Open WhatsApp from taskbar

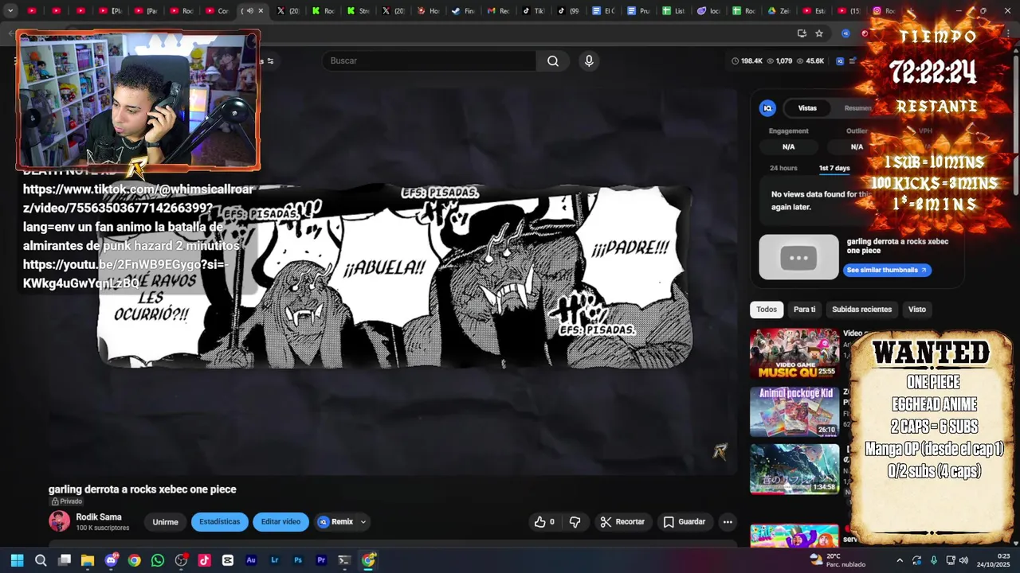pos(158,560)
